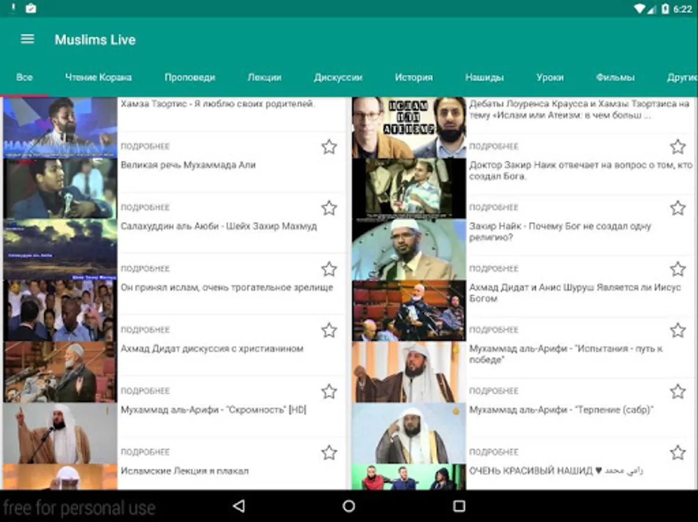This screenshot has height=522, width=698.
Task: Tap ПОДРОБНЕЕ under 'Он принял ислам'
Action: 145,330
